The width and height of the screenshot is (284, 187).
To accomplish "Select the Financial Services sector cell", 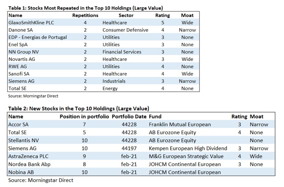I will (122, 52).
